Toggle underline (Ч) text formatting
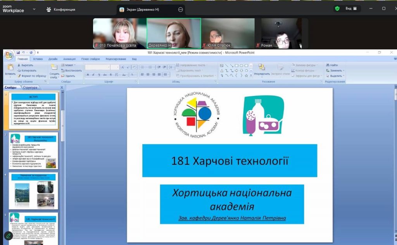 point(99,75)
